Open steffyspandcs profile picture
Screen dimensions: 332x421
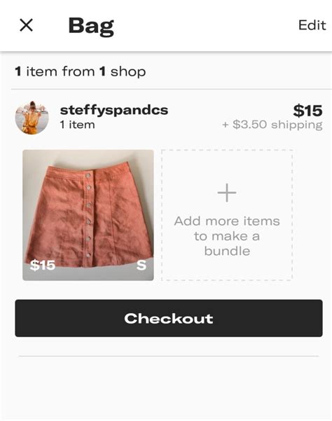pos(32,118)
